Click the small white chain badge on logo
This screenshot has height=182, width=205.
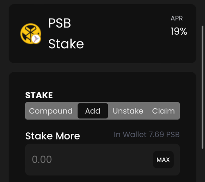36,39
